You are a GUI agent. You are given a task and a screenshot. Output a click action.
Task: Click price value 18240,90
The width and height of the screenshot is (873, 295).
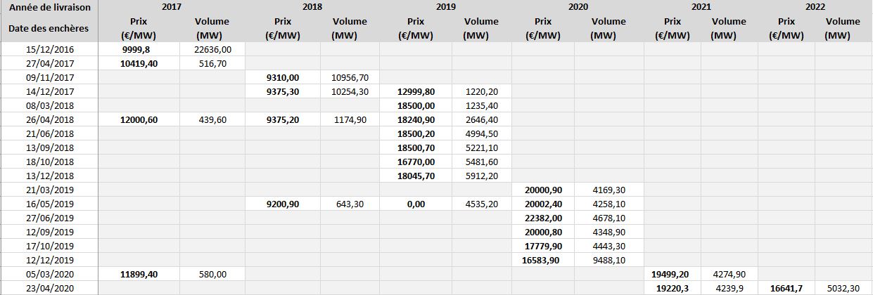(416, 119)
